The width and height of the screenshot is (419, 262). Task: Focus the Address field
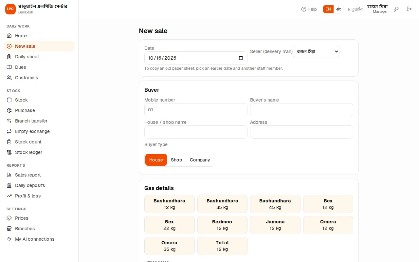tap(301, 132)
